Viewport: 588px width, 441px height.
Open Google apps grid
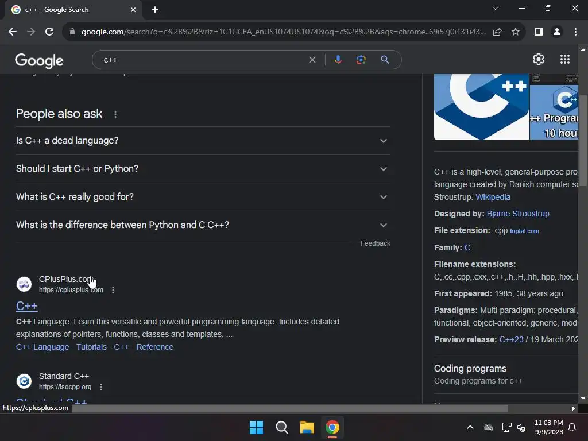click(565, 59)
